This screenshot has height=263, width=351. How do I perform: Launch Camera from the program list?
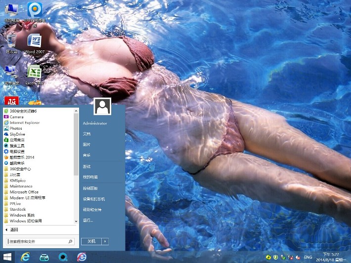pos(14,117)
